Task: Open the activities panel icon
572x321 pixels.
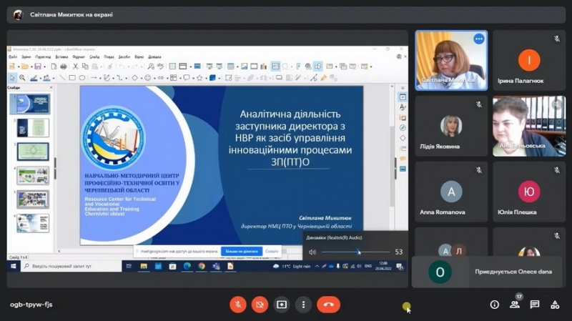Action: pyautogui.click(x=555, y=305)
